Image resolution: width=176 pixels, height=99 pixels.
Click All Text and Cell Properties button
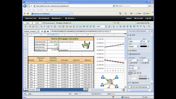(139, 87)
